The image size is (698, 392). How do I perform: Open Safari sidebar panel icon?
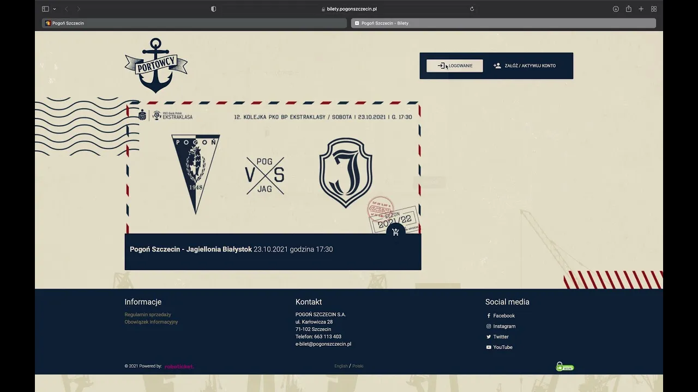(x=45, y=9)
